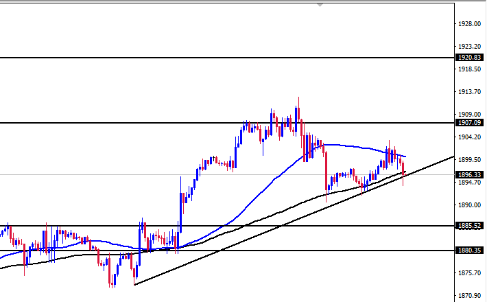
Task: Click the 1880.35 price label
Action: pyautogui.click(x=469, y=250)
